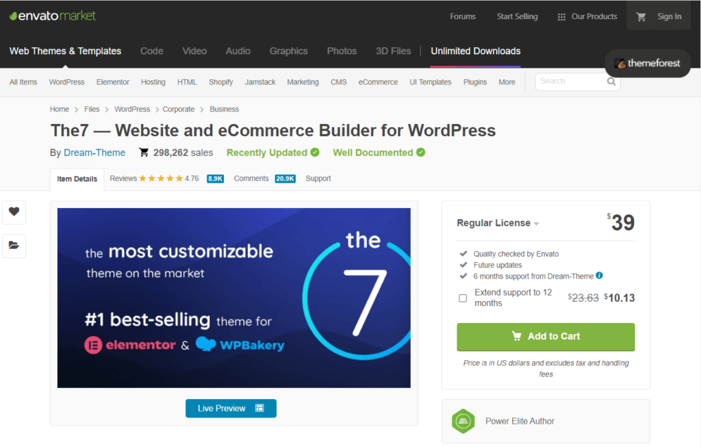Click the support info icon next to Dream-Theme
This screenshot has height=447, width=701.
(x=600, y=275)
